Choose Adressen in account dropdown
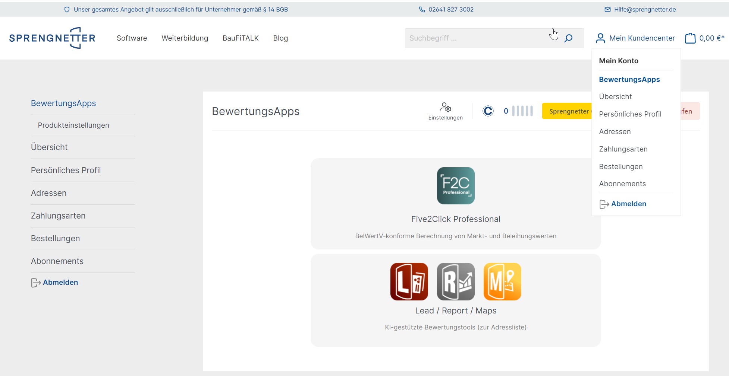Image resolution: width=729 pixels, height=376 pixels. 615,131
